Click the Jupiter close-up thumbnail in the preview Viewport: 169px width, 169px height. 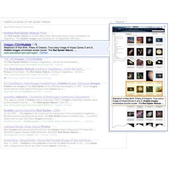click(150, 75)
